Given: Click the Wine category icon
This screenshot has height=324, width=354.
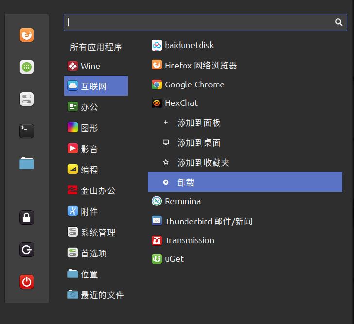Looking at the screenshot, I should (x=73, y=66).
